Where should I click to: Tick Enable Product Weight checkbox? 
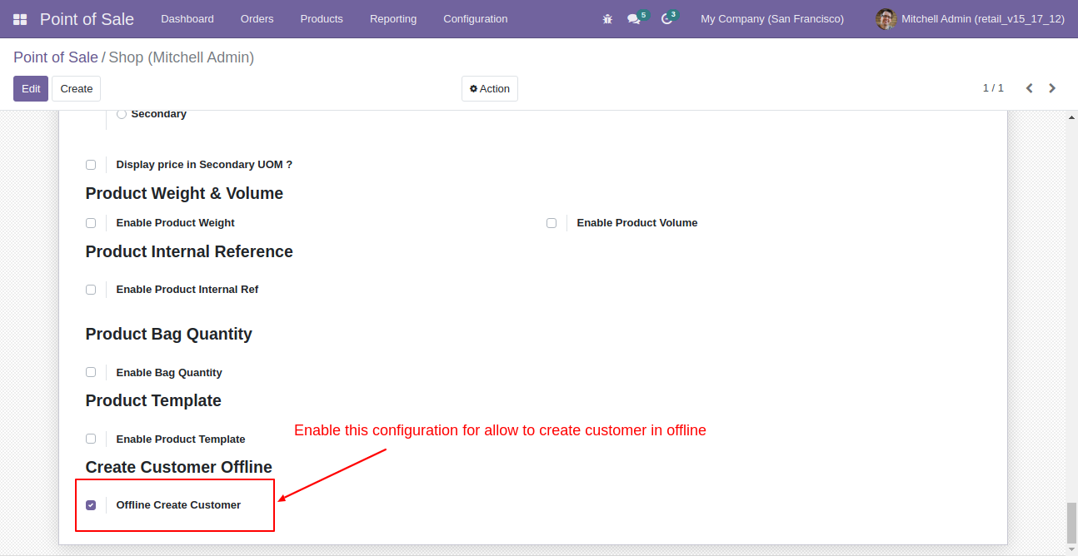(91, 223)
